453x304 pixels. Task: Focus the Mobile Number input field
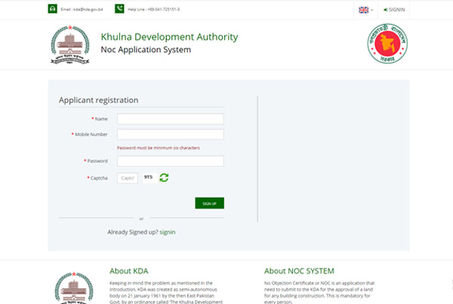point(171,134)
